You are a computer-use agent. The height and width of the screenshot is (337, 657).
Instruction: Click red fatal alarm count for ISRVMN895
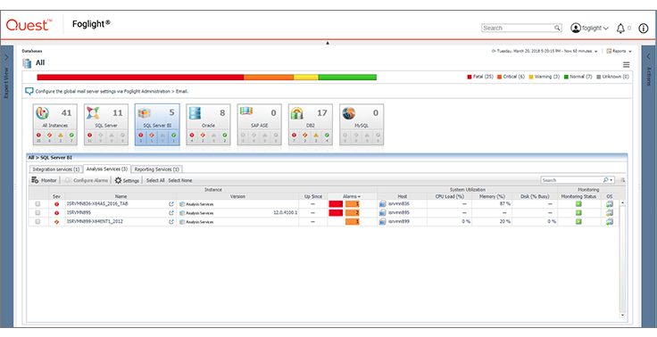click(x=336, y=213)
